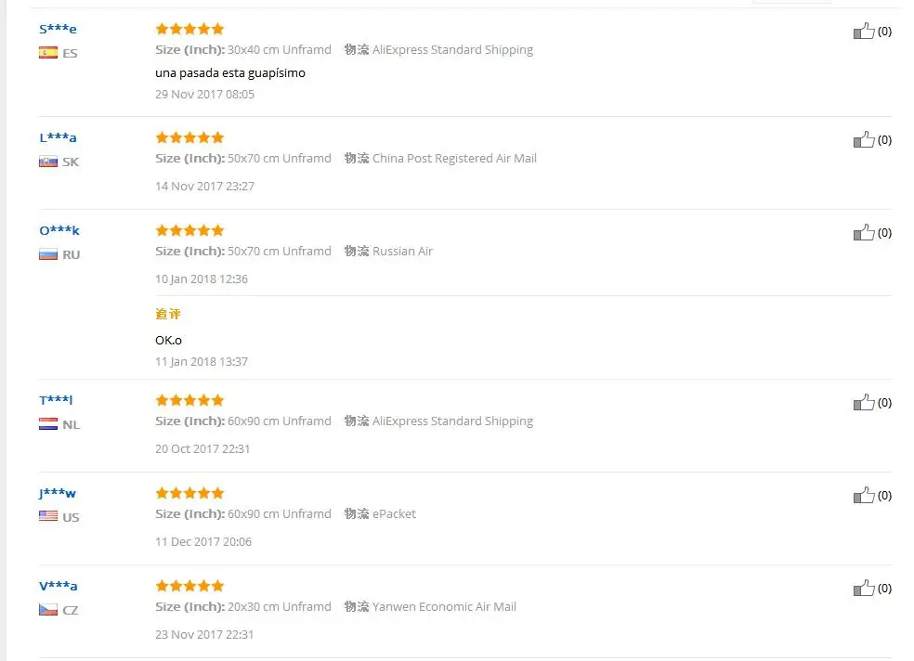The height and width of the screenshot is (661, 914).
Task: Give a thumbs-up to T***l's review
Action: click(864, 403)
